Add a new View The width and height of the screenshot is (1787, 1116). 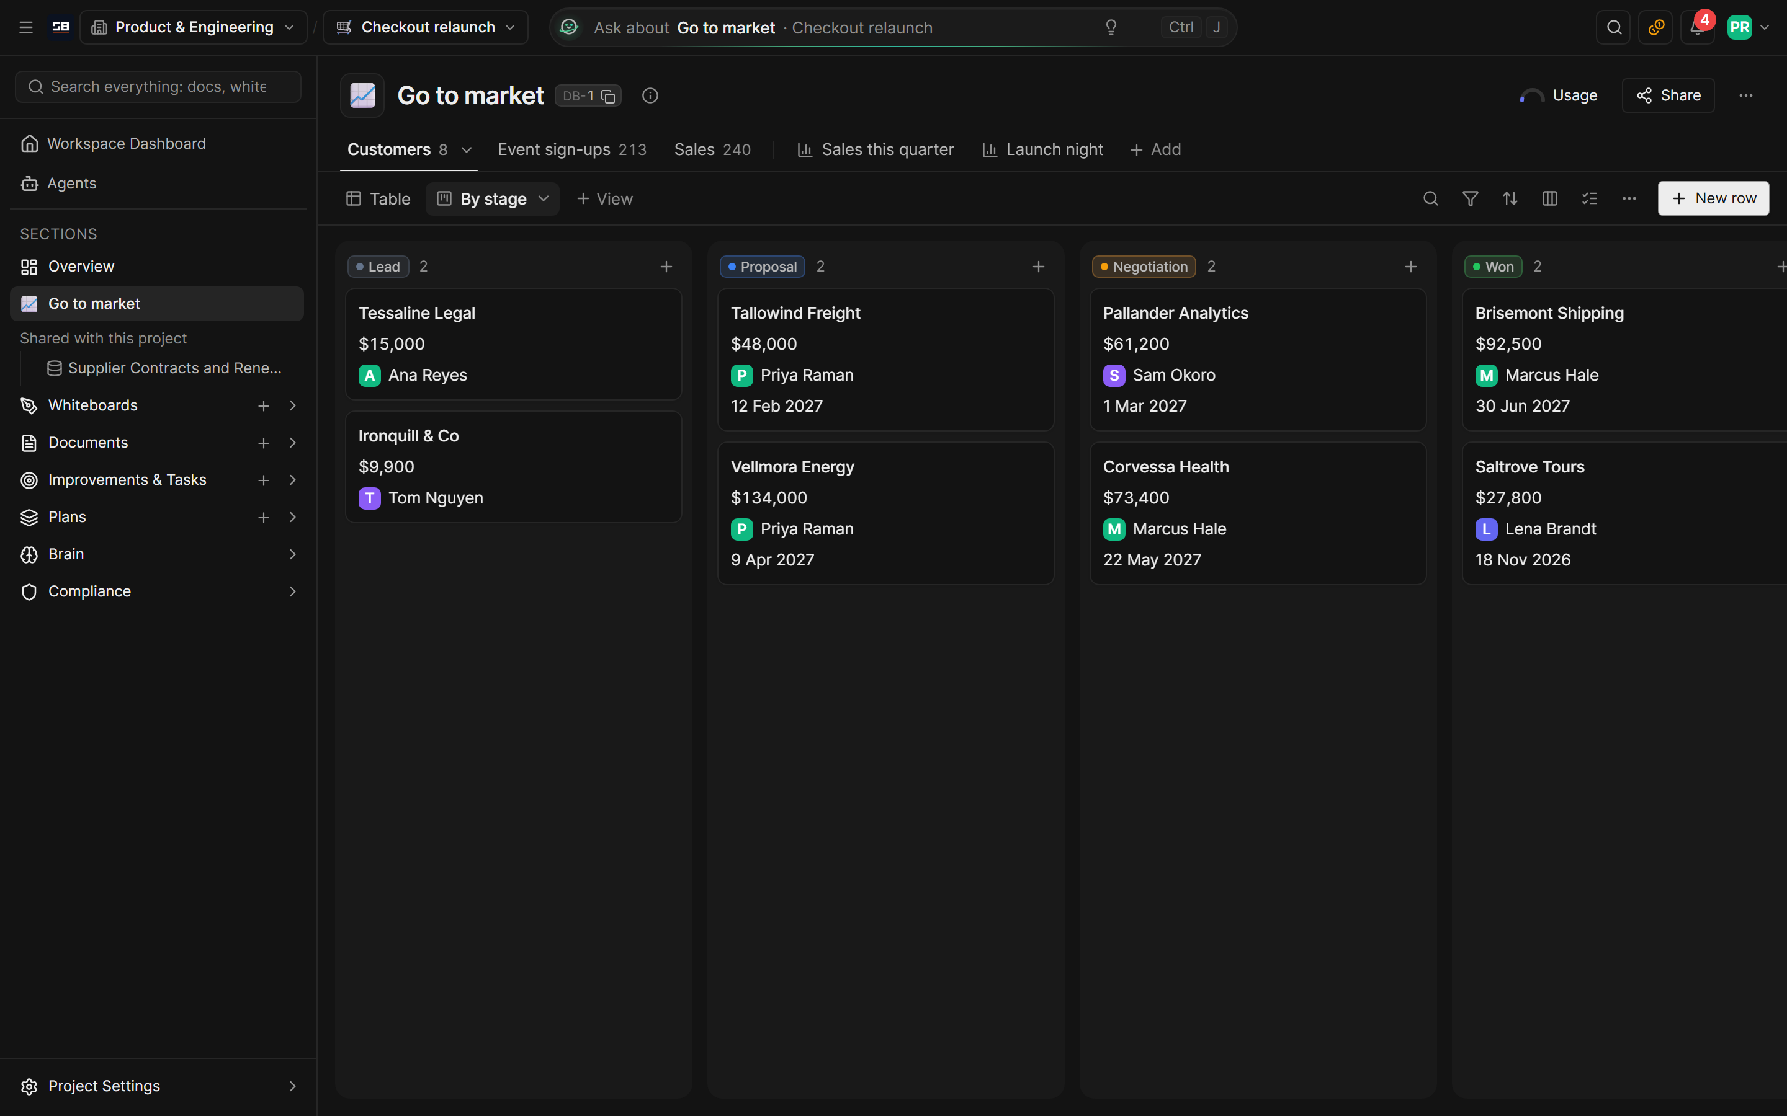click(604, 198)
